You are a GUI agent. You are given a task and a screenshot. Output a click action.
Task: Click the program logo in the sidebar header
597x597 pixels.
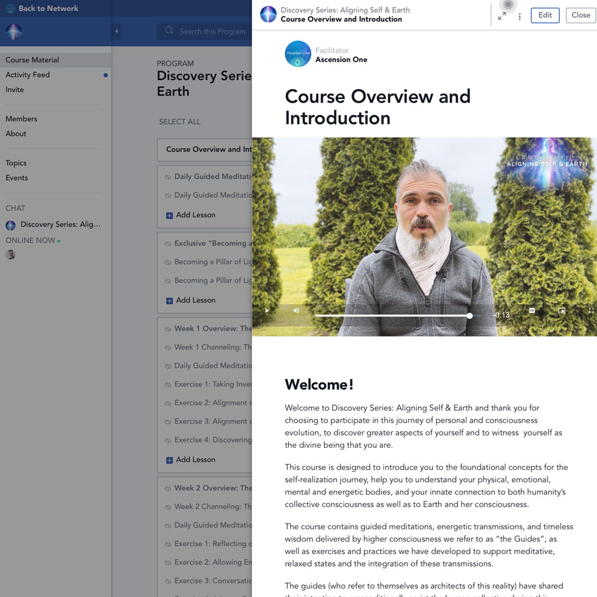[14, 32]
